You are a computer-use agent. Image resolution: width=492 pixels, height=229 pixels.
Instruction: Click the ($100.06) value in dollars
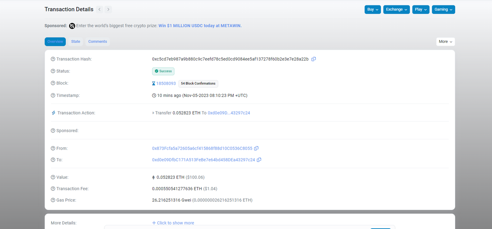pyautogui.click(x=196, y=177)
